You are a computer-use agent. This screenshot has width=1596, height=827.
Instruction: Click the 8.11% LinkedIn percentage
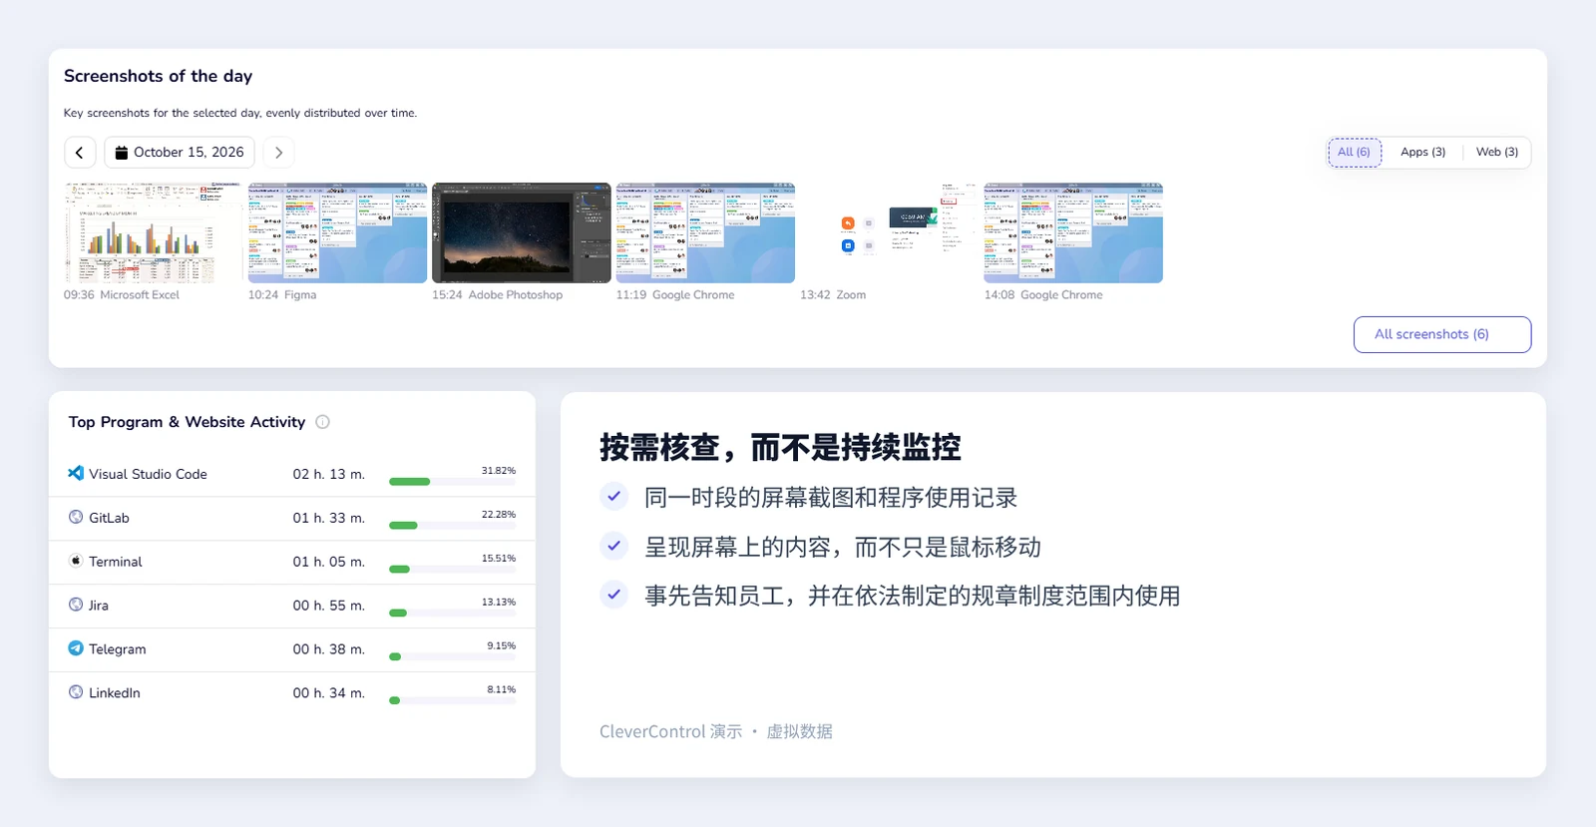coord(501,689)
